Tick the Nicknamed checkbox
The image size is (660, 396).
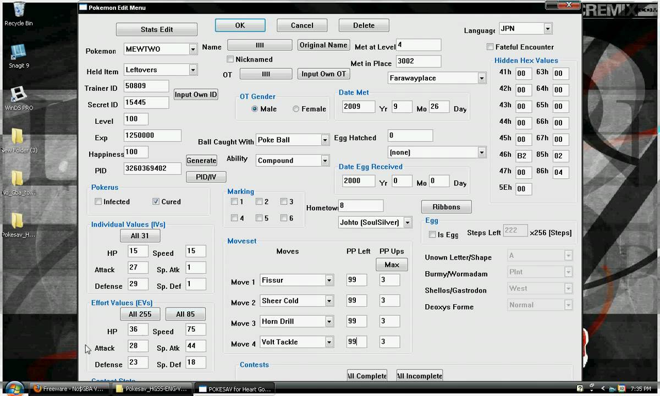[x=230, y=59]
